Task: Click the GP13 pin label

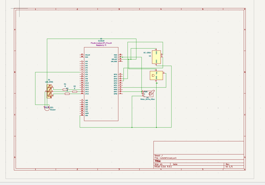Action: [x=87, y=90]
